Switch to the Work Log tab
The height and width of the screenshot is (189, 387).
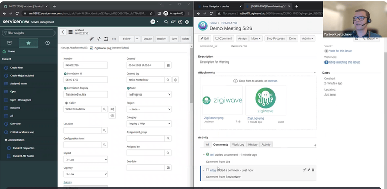tap(238, 145)
